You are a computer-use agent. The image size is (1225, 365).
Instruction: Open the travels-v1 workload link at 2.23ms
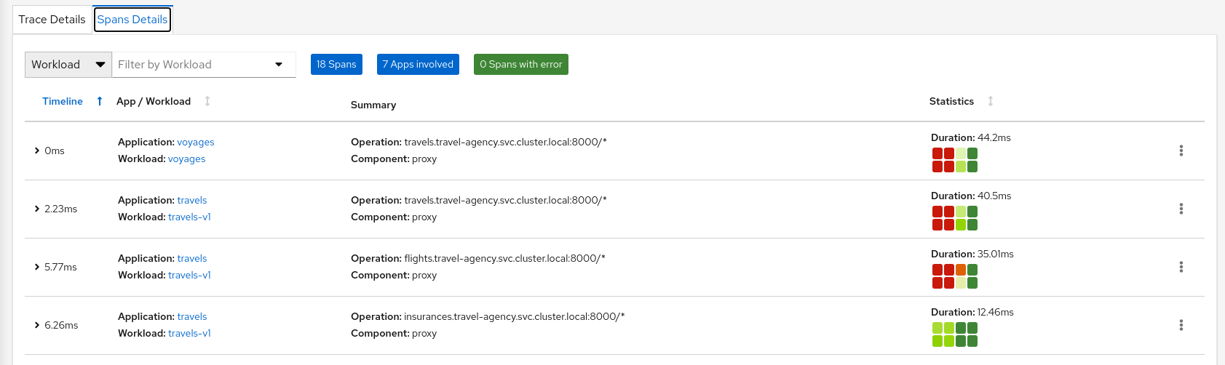click(x=189, y=217)
